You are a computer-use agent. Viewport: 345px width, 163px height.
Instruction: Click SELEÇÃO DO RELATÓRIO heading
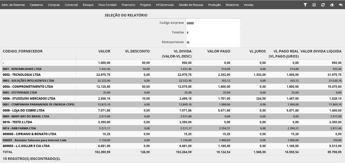click(x=126, y=15)
